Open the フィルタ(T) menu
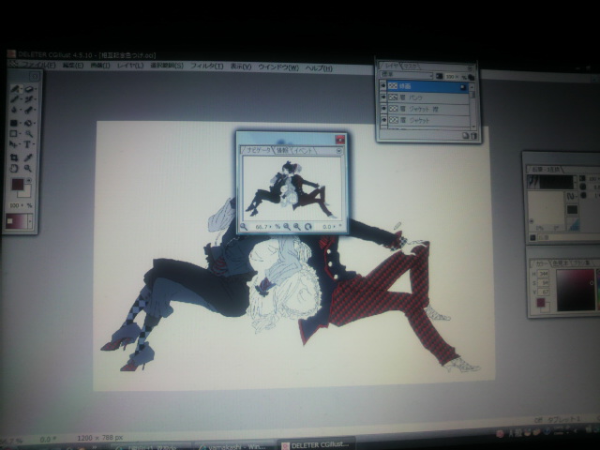 coord(206,67)
